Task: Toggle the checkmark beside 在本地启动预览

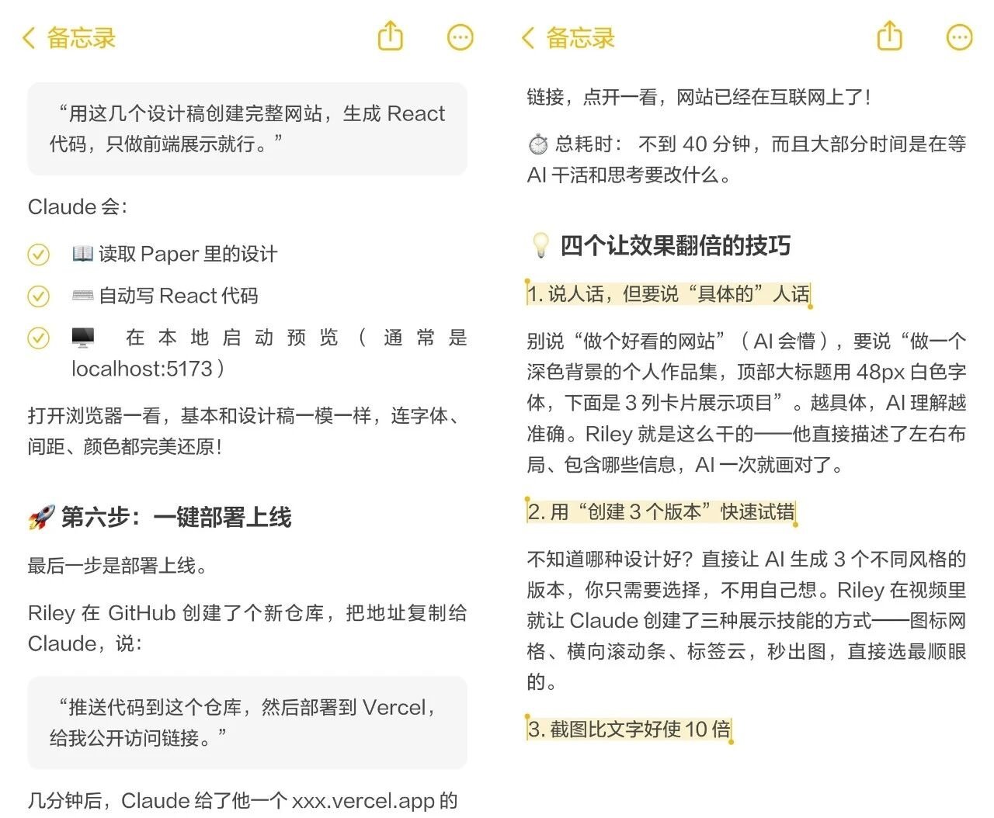Action: [38, 338]
